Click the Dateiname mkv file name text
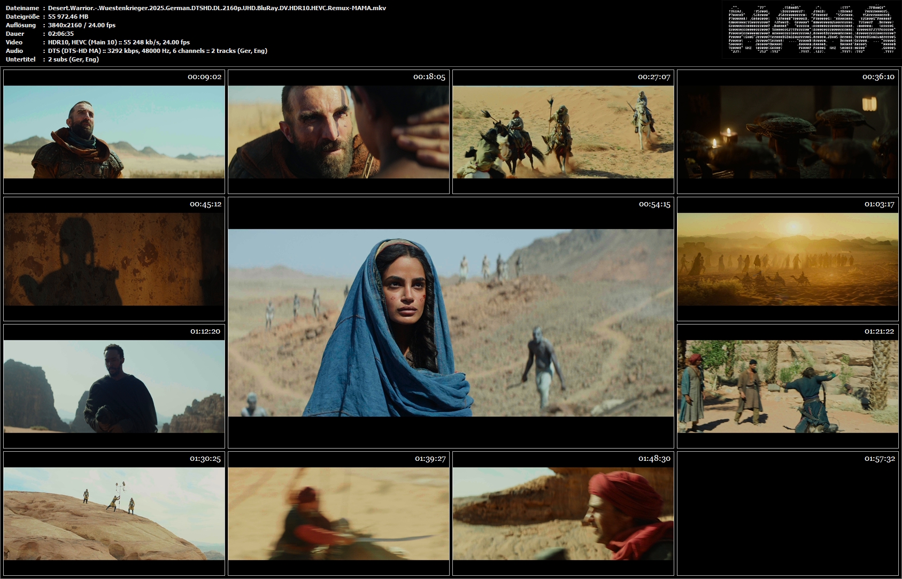 click(x=217, y=8)
